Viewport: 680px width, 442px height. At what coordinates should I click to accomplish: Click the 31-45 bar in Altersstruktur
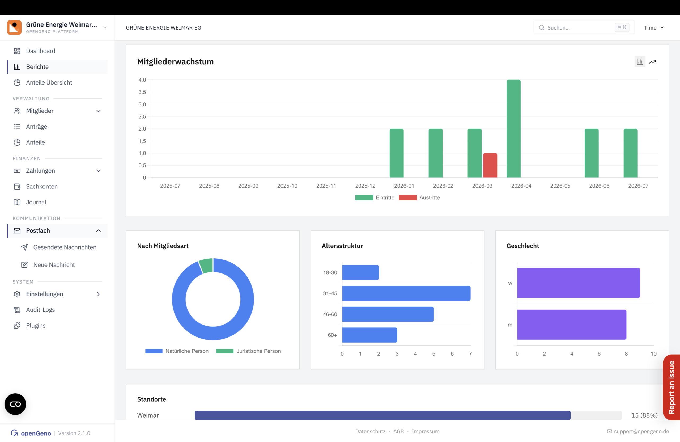[x=406, y=293]
